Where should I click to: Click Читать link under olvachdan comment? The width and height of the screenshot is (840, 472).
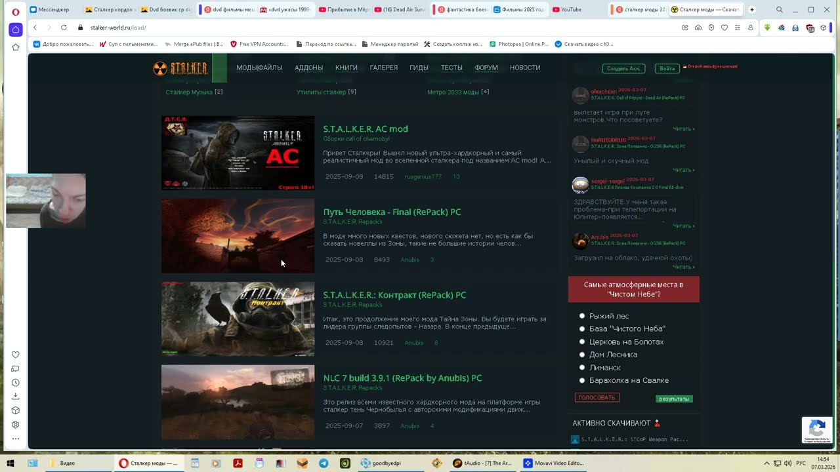683,129
